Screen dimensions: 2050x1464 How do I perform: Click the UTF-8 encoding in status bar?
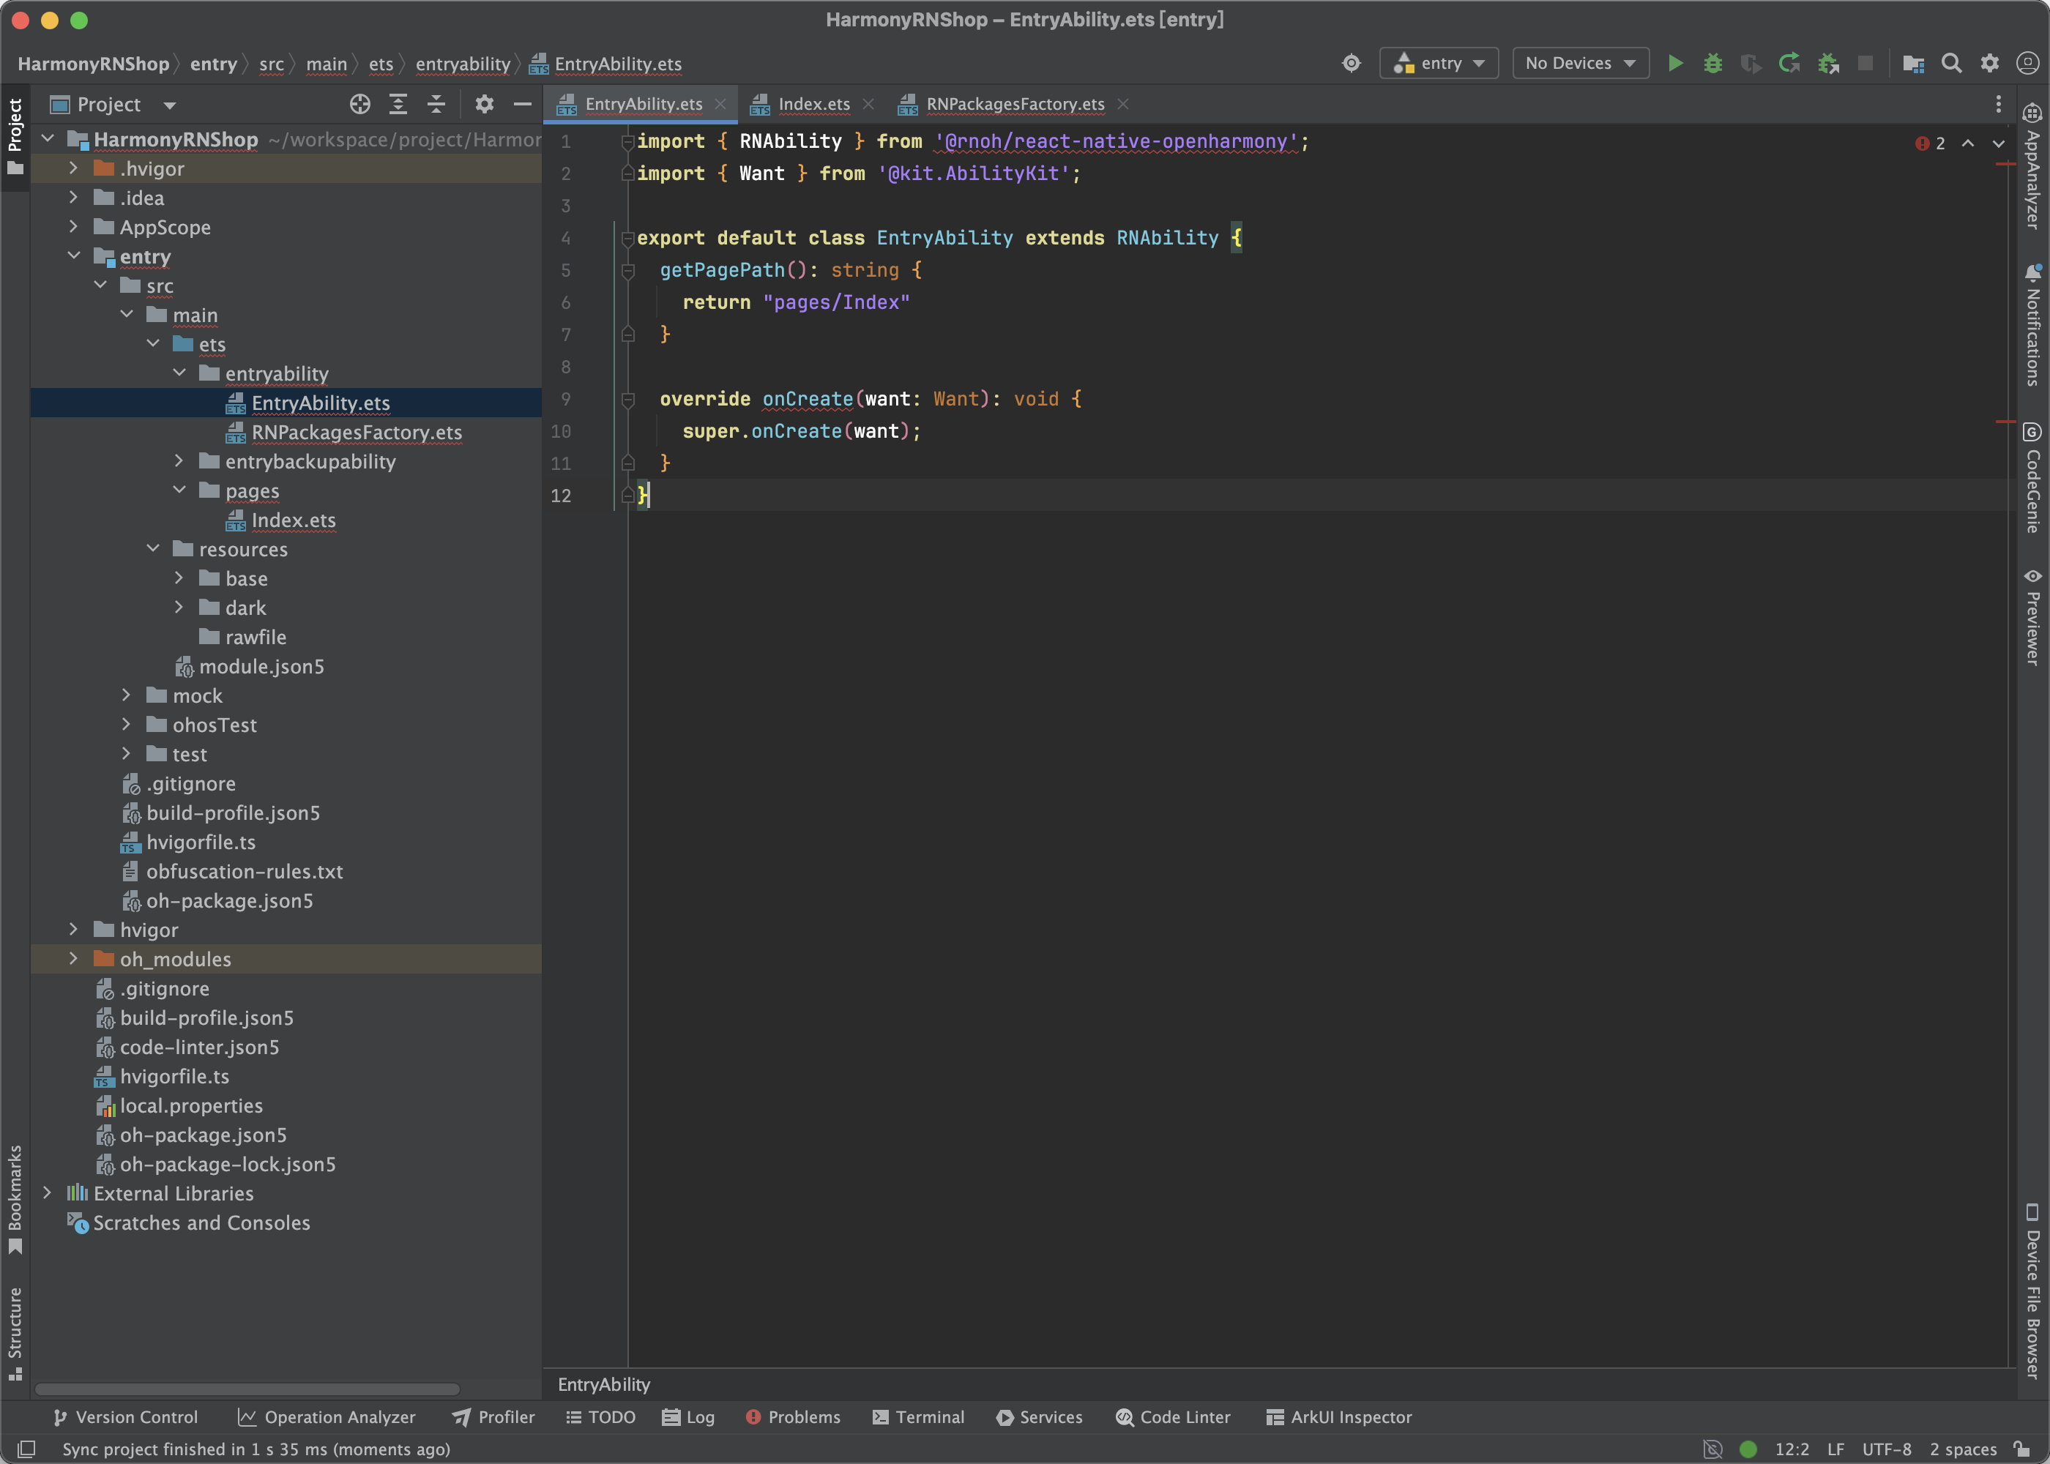click(x=1886, y=1449)
